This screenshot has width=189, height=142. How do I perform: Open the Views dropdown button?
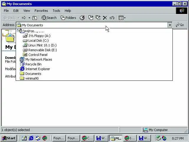(x=122, y=18)
